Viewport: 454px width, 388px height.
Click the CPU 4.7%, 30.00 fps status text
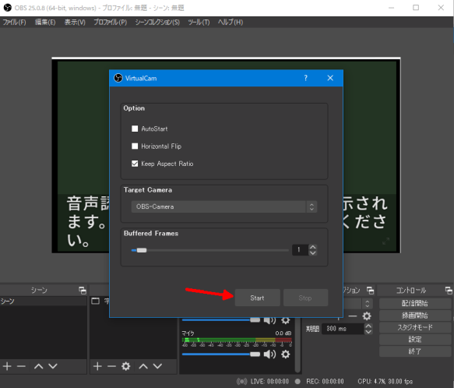point(385,381)
